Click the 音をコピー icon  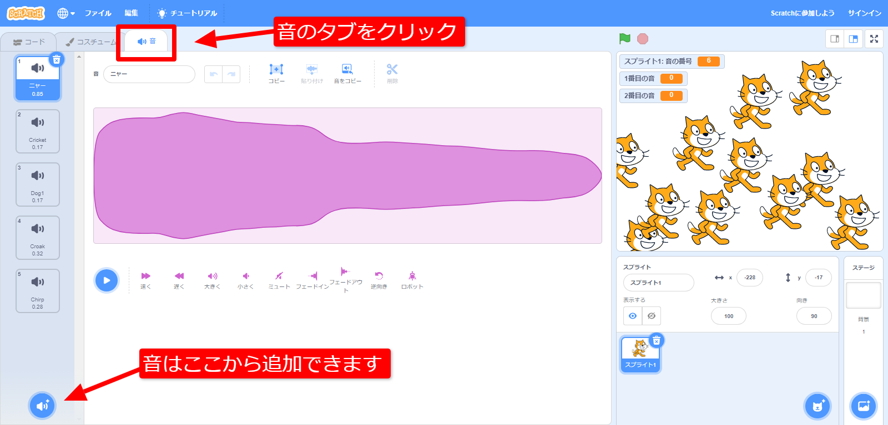point(347,73)
